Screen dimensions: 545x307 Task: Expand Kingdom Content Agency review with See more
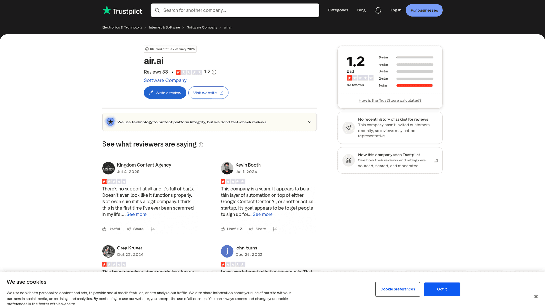[137, 214]
